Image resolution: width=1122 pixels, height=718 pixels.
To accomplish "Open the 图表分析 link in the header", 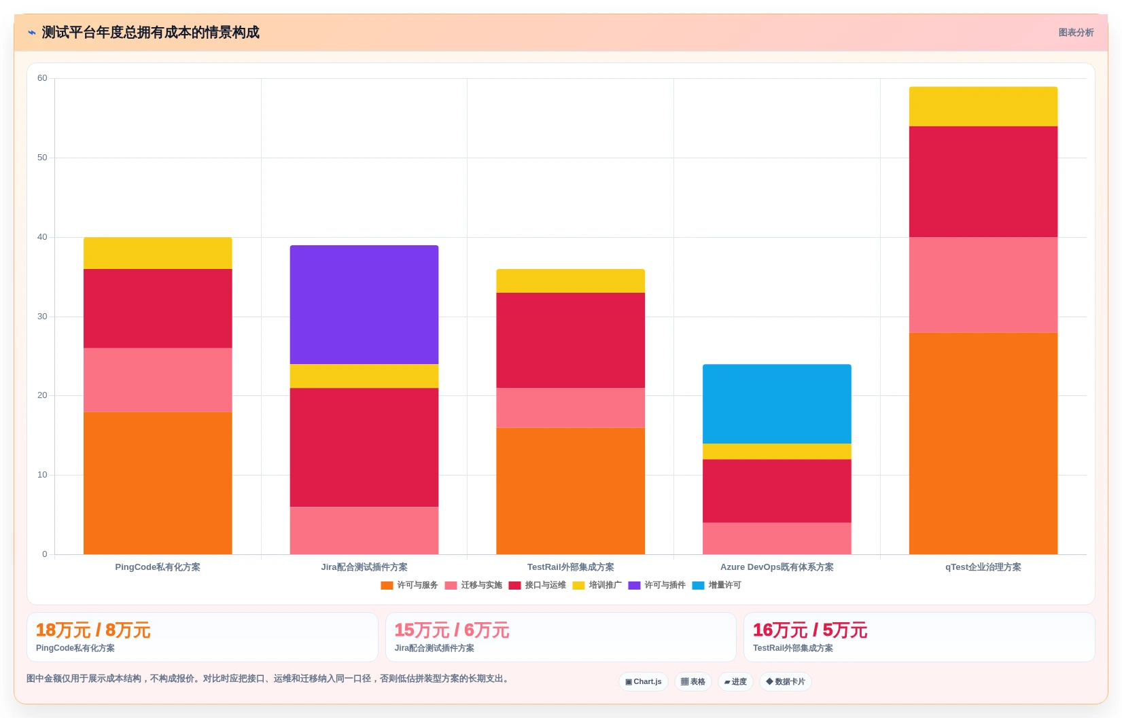I will coord(1076,33).
